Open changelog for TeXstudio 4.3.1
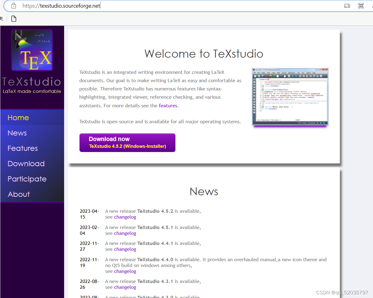The image size is (373, 298). point(125,287)
